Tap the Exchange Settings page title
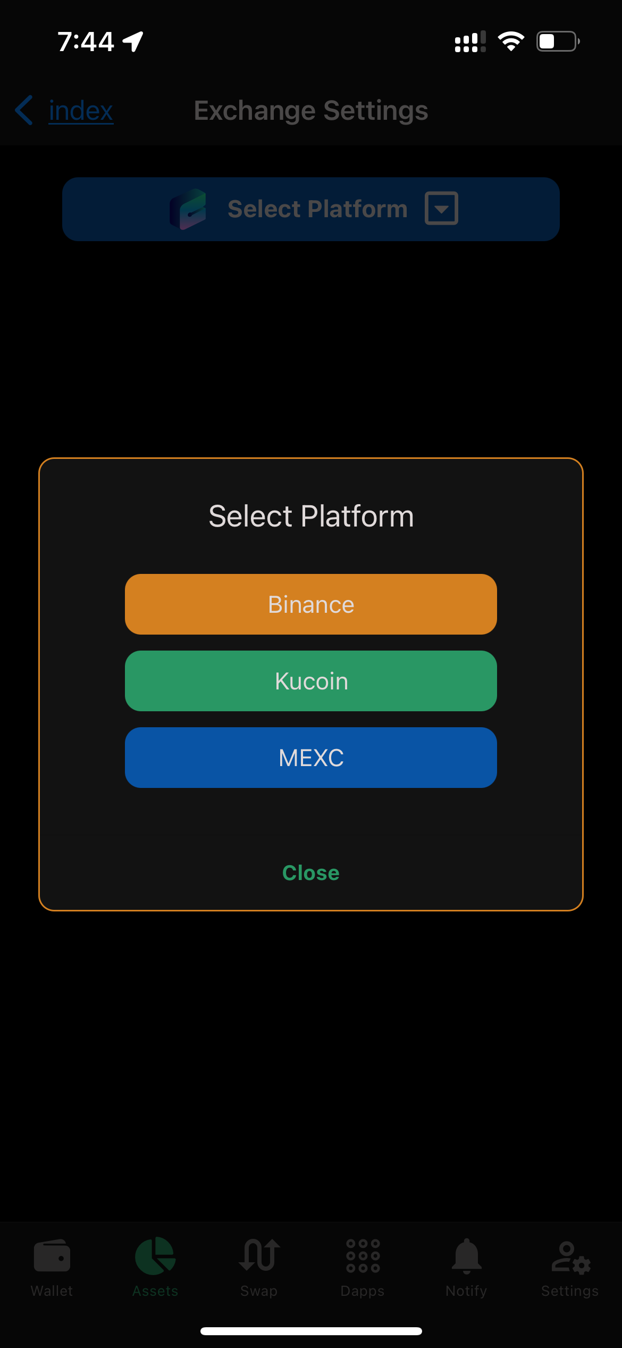622x1348 pixels. [x=311, y=111]
